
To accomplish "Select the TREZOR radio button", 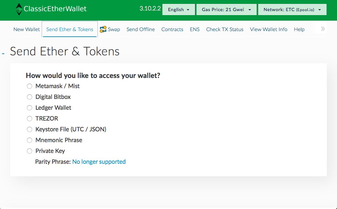I will coord(30,119).
